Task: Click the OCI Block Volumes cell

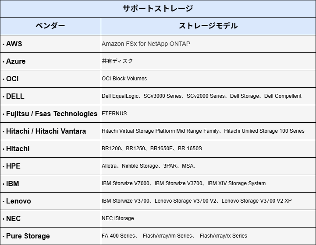Action: pyautogui.click(x=124, y=79)
